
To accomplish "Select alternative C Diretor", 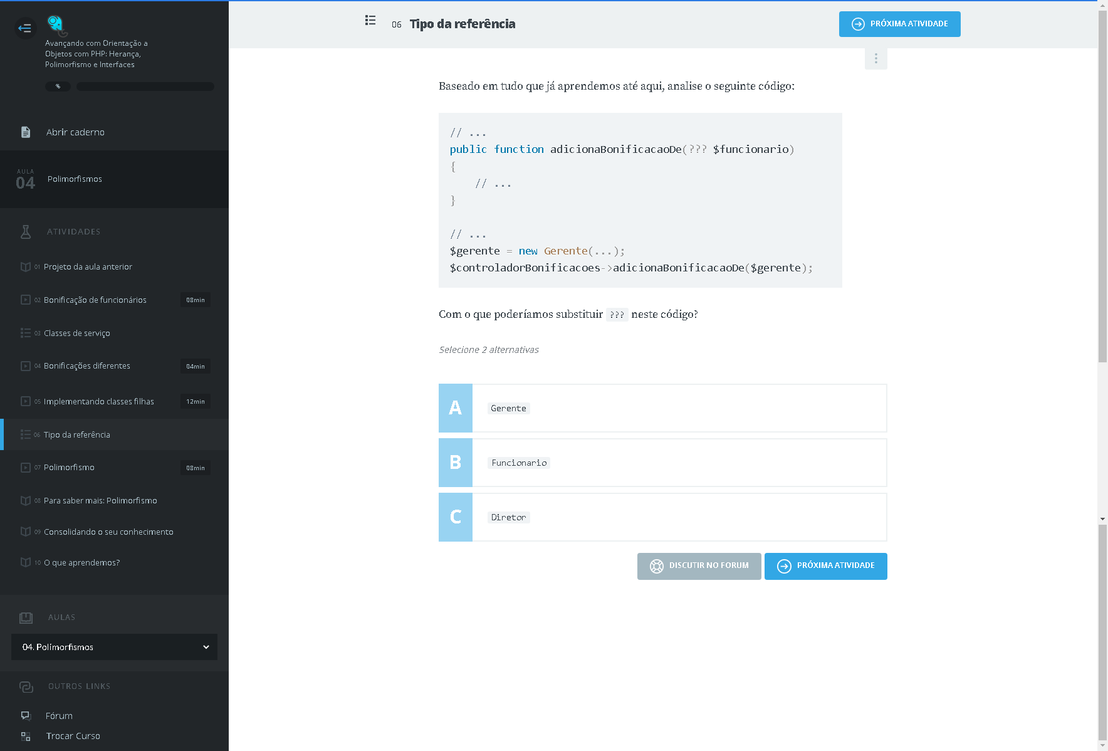I will pos(662,517).
